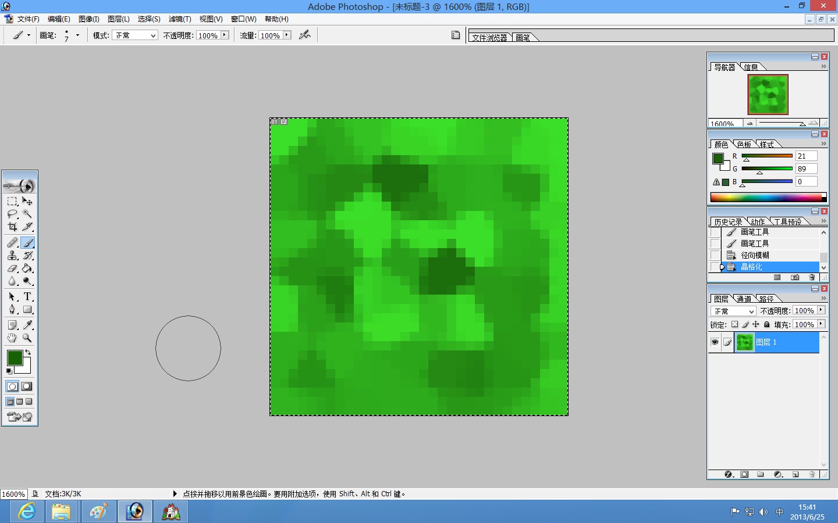Switch to Quick Mask mode
838x523 pixels.
tap(27, 386)
